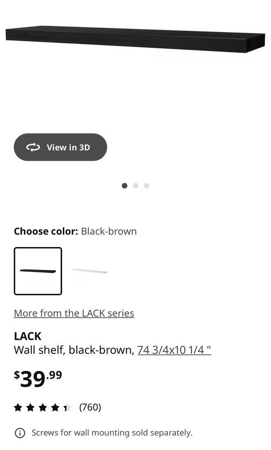Select the first image carousel dot
This screenshot has width=271, height=450.
click(x=124, y=186)
